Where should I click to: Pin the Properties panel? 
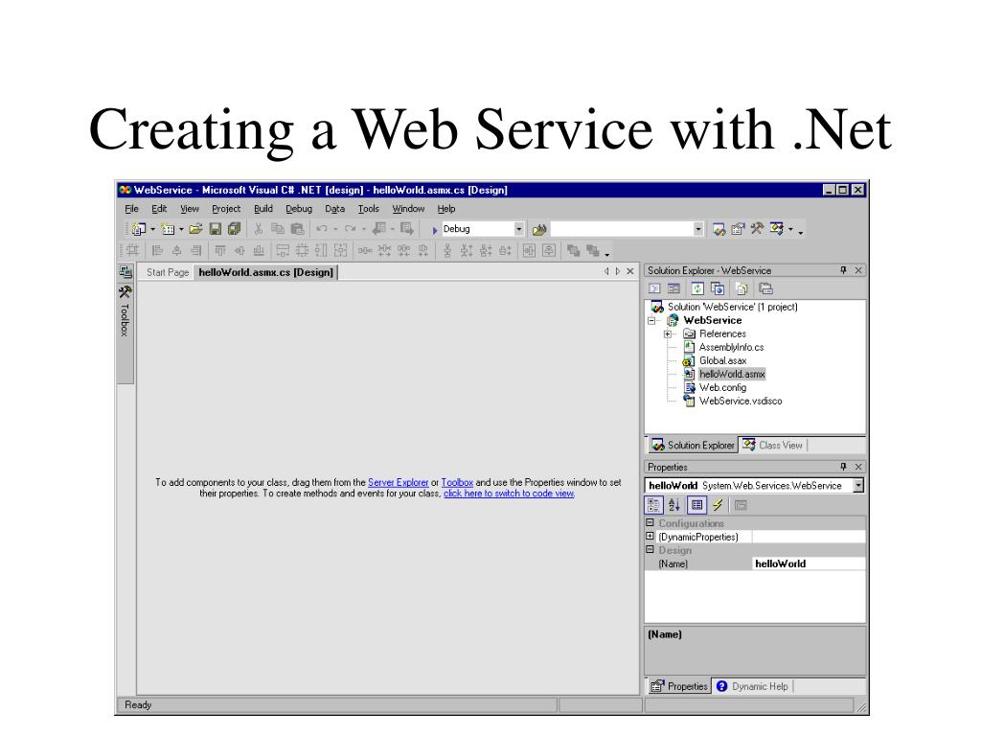tap(843, 467)
